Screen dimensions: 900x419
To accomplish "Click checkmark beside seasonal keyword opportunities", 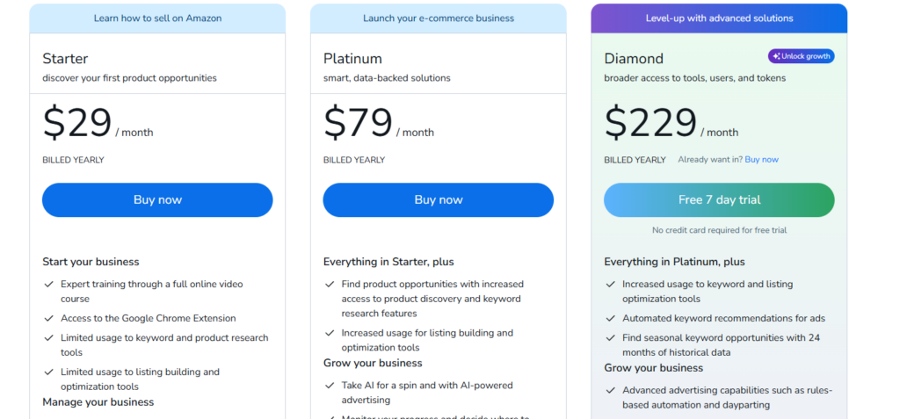I will tap(610, 338).
